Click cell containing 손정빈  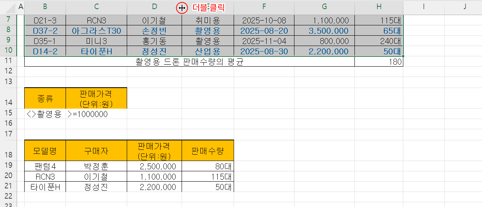[x=155, y=31]
